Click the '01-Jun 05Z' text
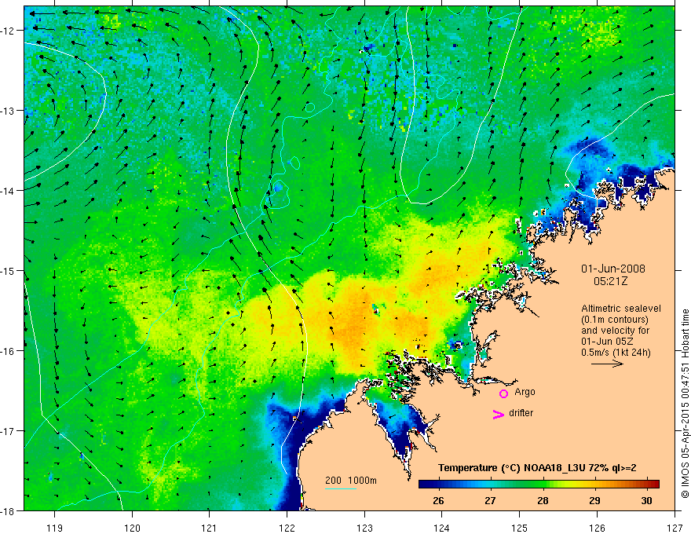691x534 pixels. (x=608, y=342)
